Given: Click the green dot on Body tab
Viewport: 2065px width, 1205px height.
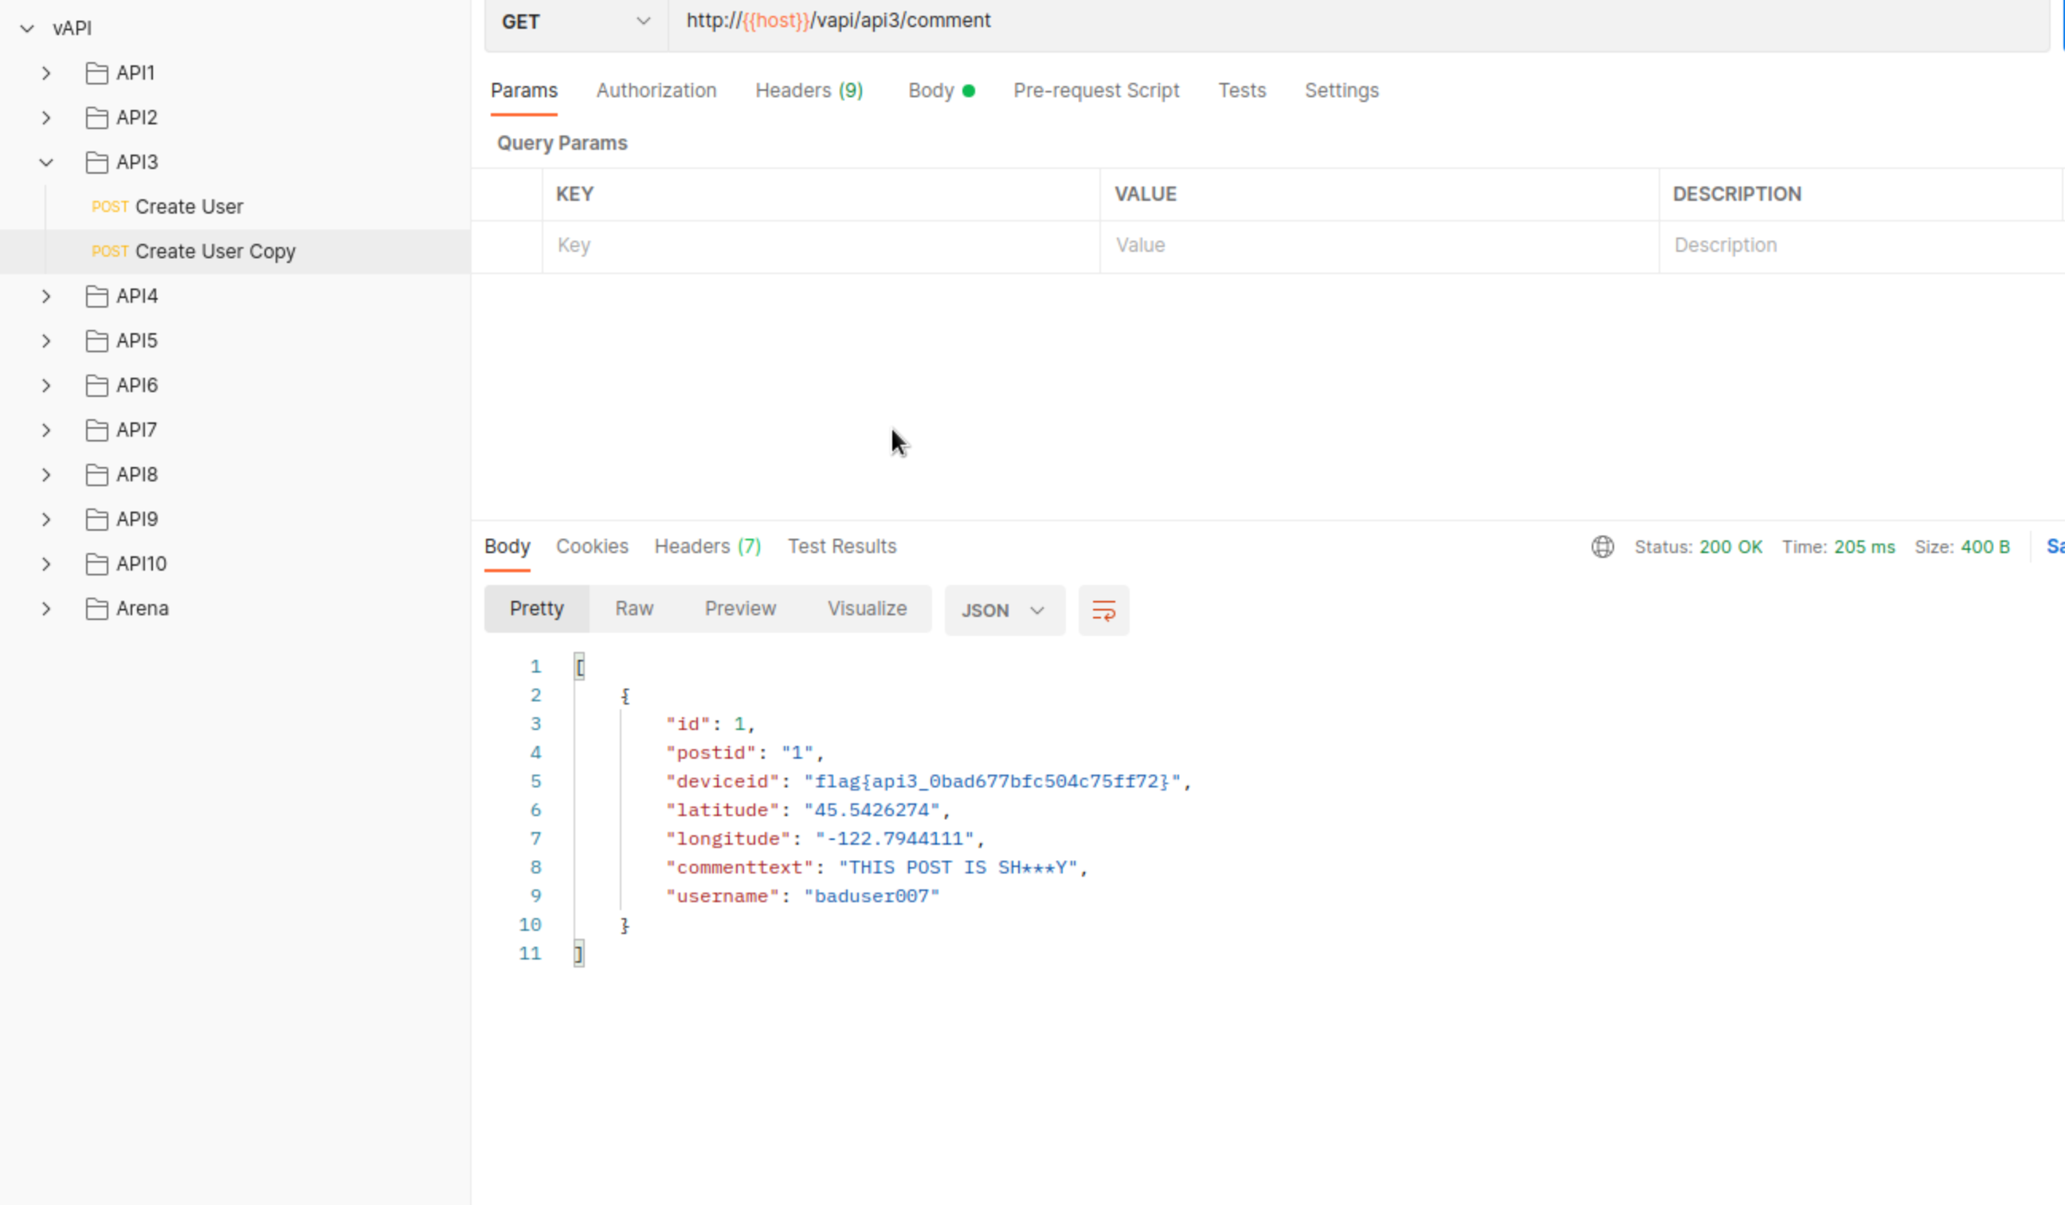Looking at the screenshot, I should [969, 91].
